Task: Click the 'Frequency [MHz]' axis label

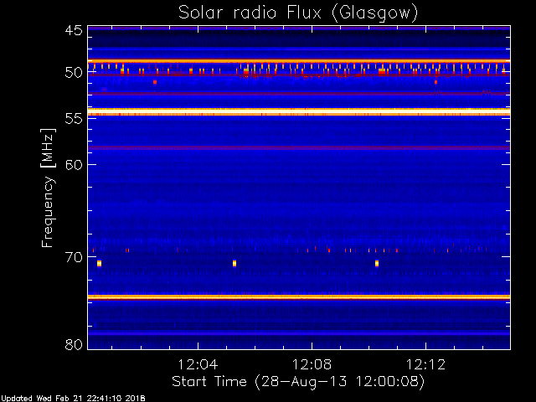Action: pyautogui.click(x=49, y=188)
